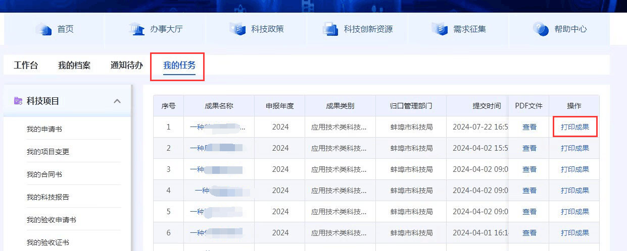Viewport: 627px width, 251px height.
Task: Click the 帮助中心 question mark icon
Action: [x=541, y=29]
